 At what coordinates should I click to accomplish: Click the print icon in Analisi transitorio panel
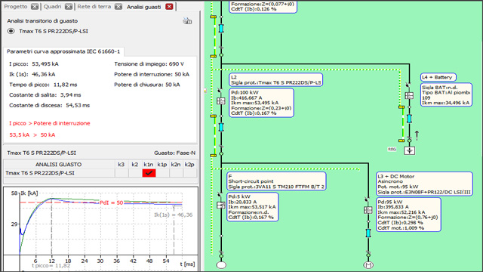point(187,21)
